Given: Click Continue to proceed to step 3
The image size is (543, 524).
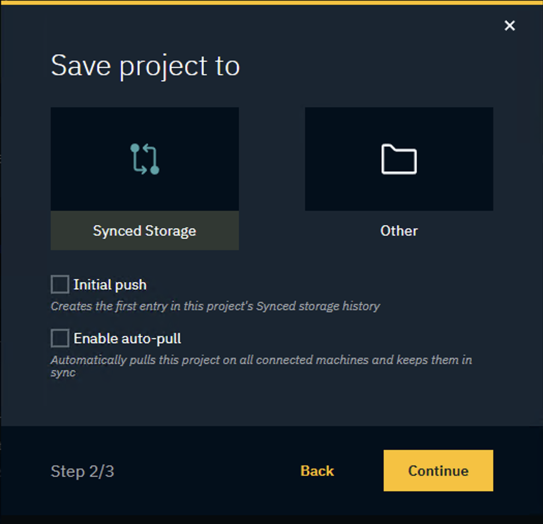Looking at the screenshot, I should tap(438, 471).
